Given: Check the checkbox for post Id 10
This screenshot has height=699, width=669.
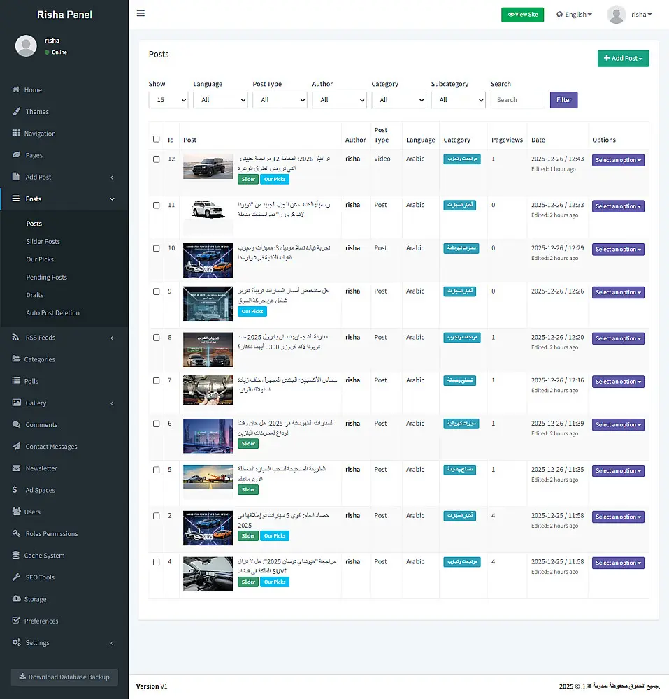Looking at the screenshot, I should tap(156, 248).
